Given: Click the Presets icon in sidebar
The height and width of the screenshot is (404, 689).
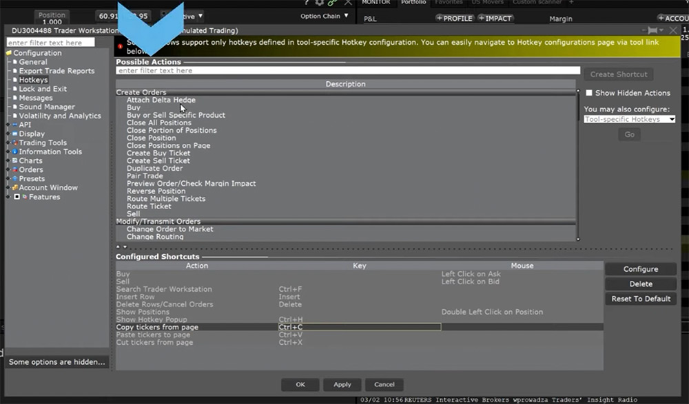Looking at the screenshot, I should [14, 179].
